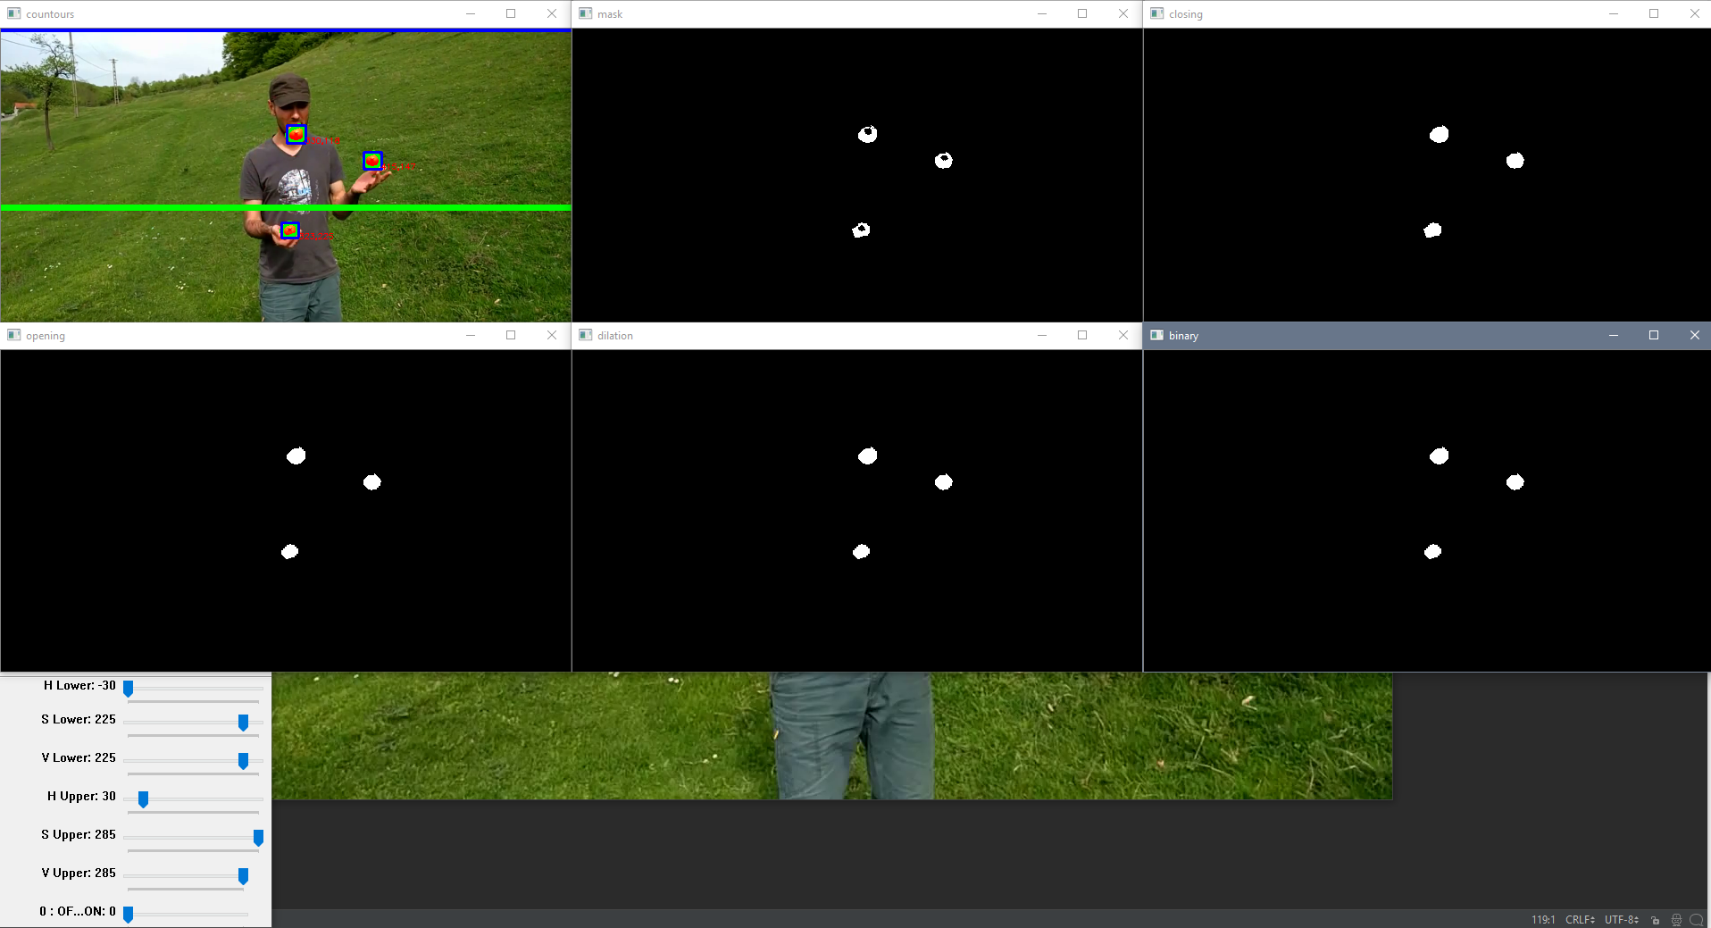Click the 119:1 line column indicator

[x=1542, y=919]
